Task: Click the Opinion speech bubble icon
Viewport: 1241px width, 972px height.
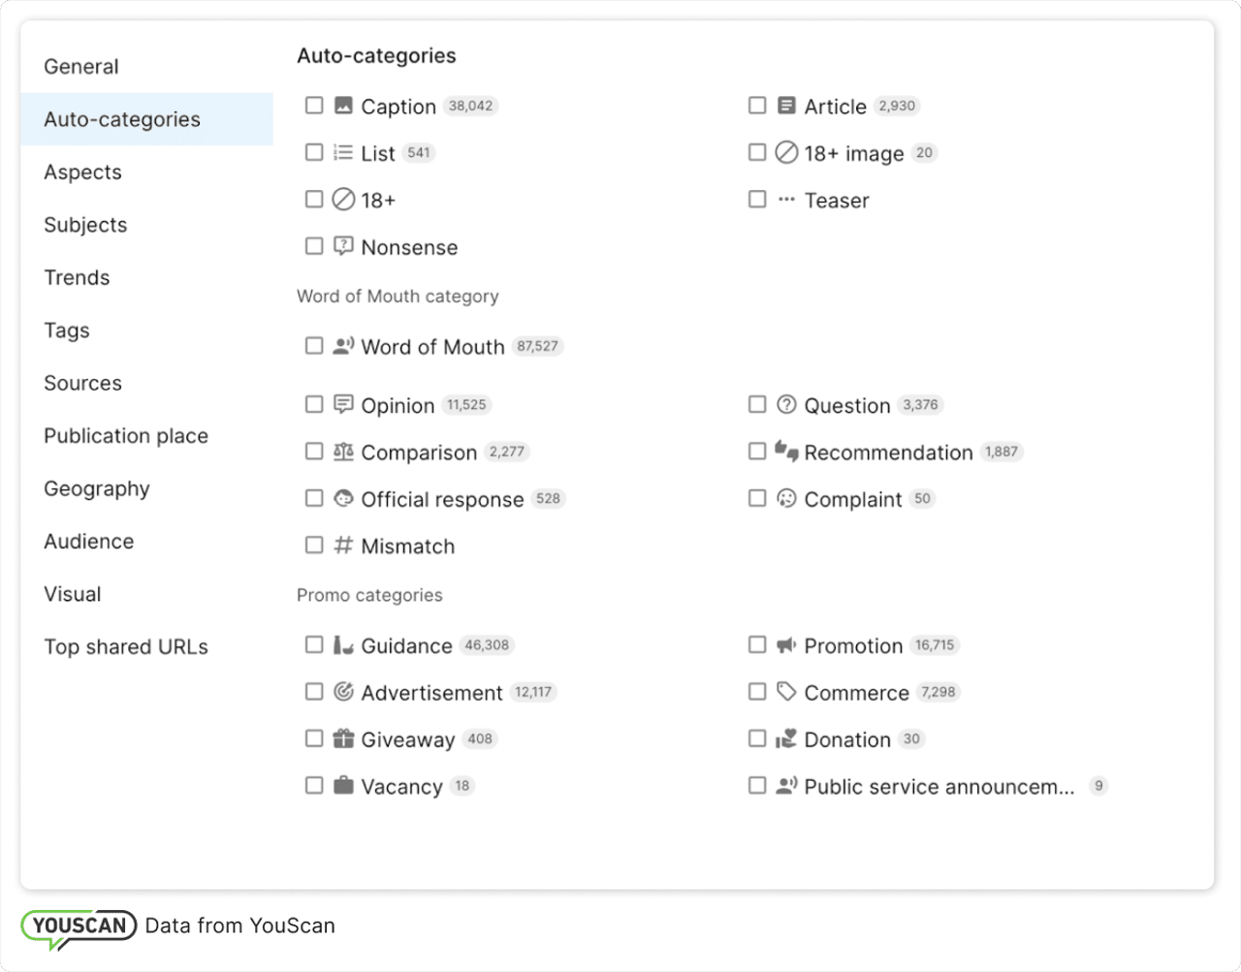Action: pyautogui.click(x=343, y=404)
